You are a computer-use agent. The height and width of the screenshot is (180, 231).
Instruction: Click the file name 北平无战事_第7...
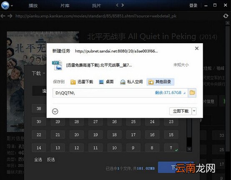99,65
